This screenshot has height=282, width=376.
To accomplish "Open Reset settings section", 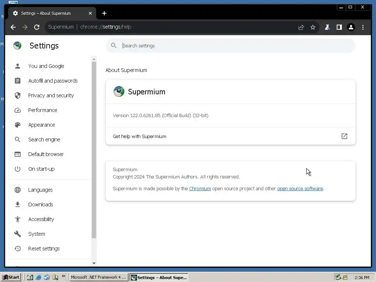I will 44,249.
